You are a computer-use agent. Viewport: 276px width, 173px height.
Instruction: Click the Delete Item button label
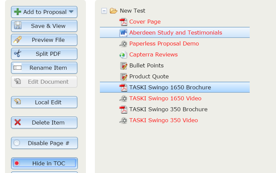48,123
